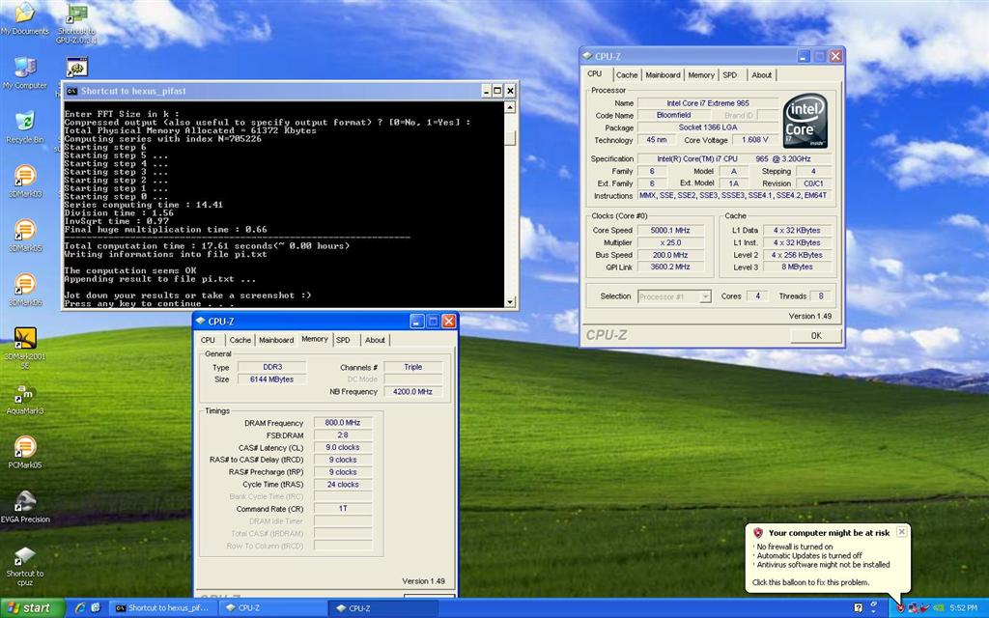Click the NB Frequency value 4200.0 MHz

(413, 392)
